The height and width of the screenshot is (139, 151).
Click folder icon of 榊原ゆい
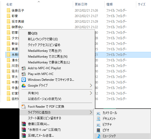[8, 27]
